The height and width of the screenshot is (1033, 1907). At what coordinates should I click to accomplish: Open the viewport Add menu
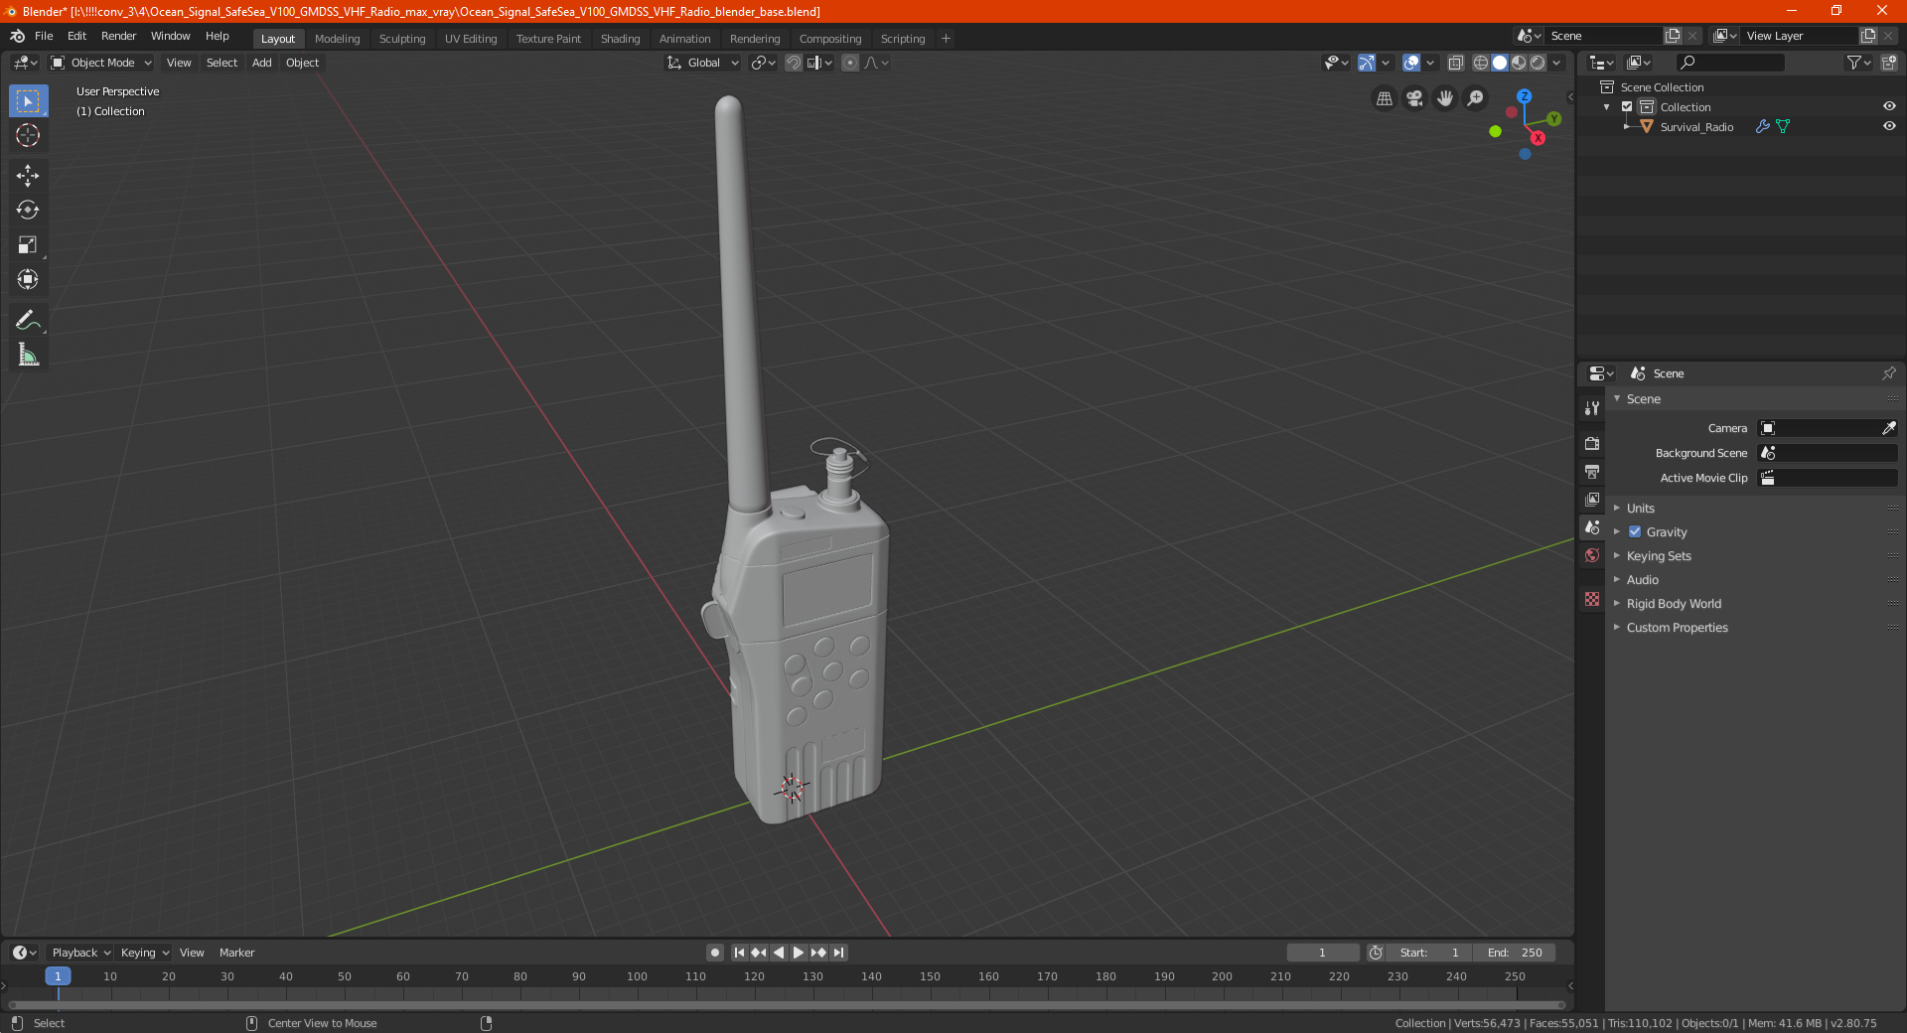point(261,63)
